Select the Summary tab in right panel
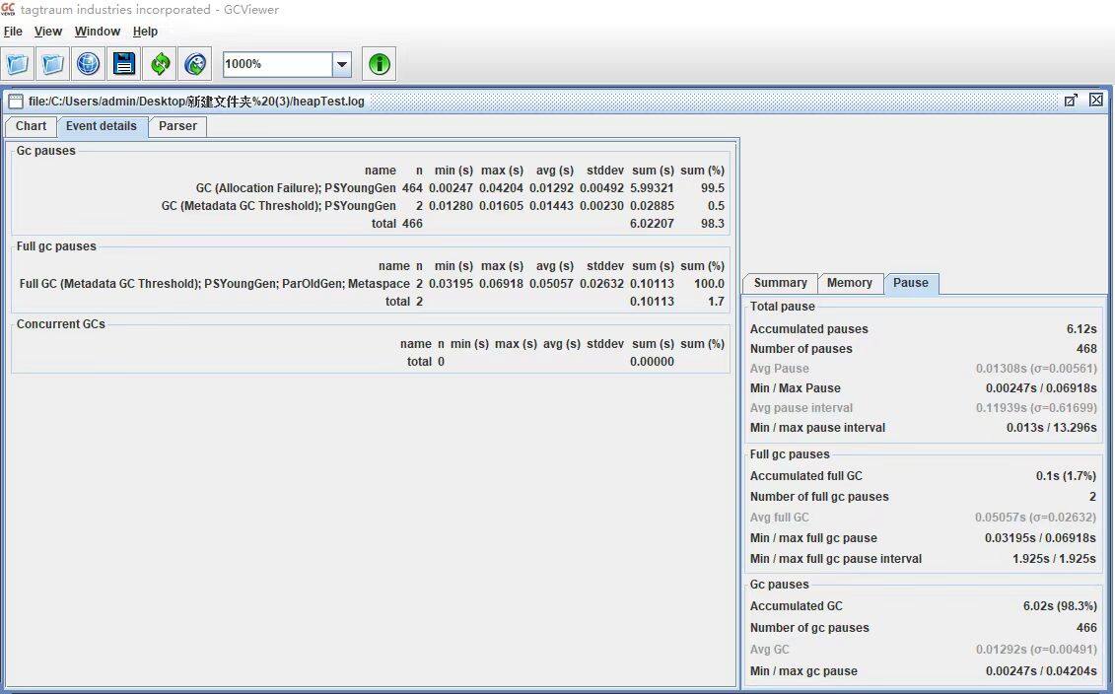The image size is (1115, 694). point(780,283)
